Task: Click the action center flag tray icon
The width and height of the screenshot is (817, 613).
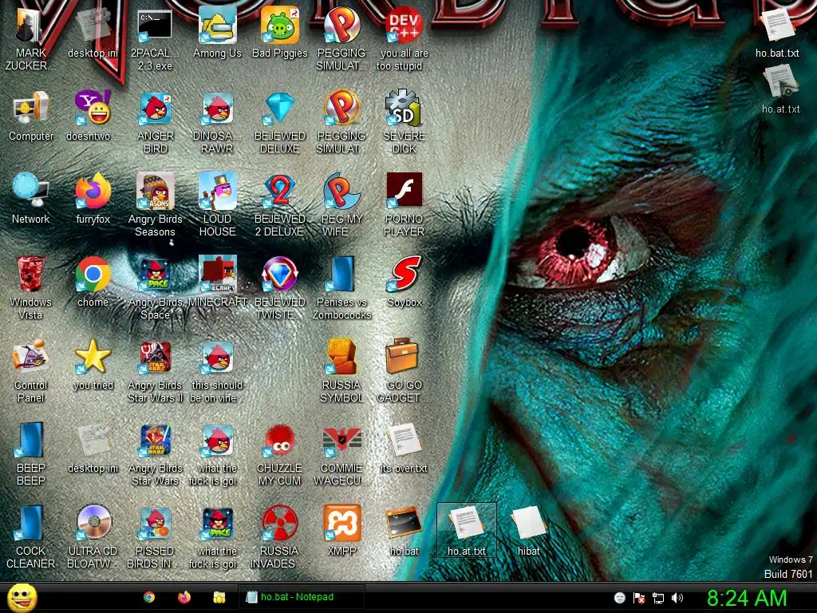Action: coord(639,598)
